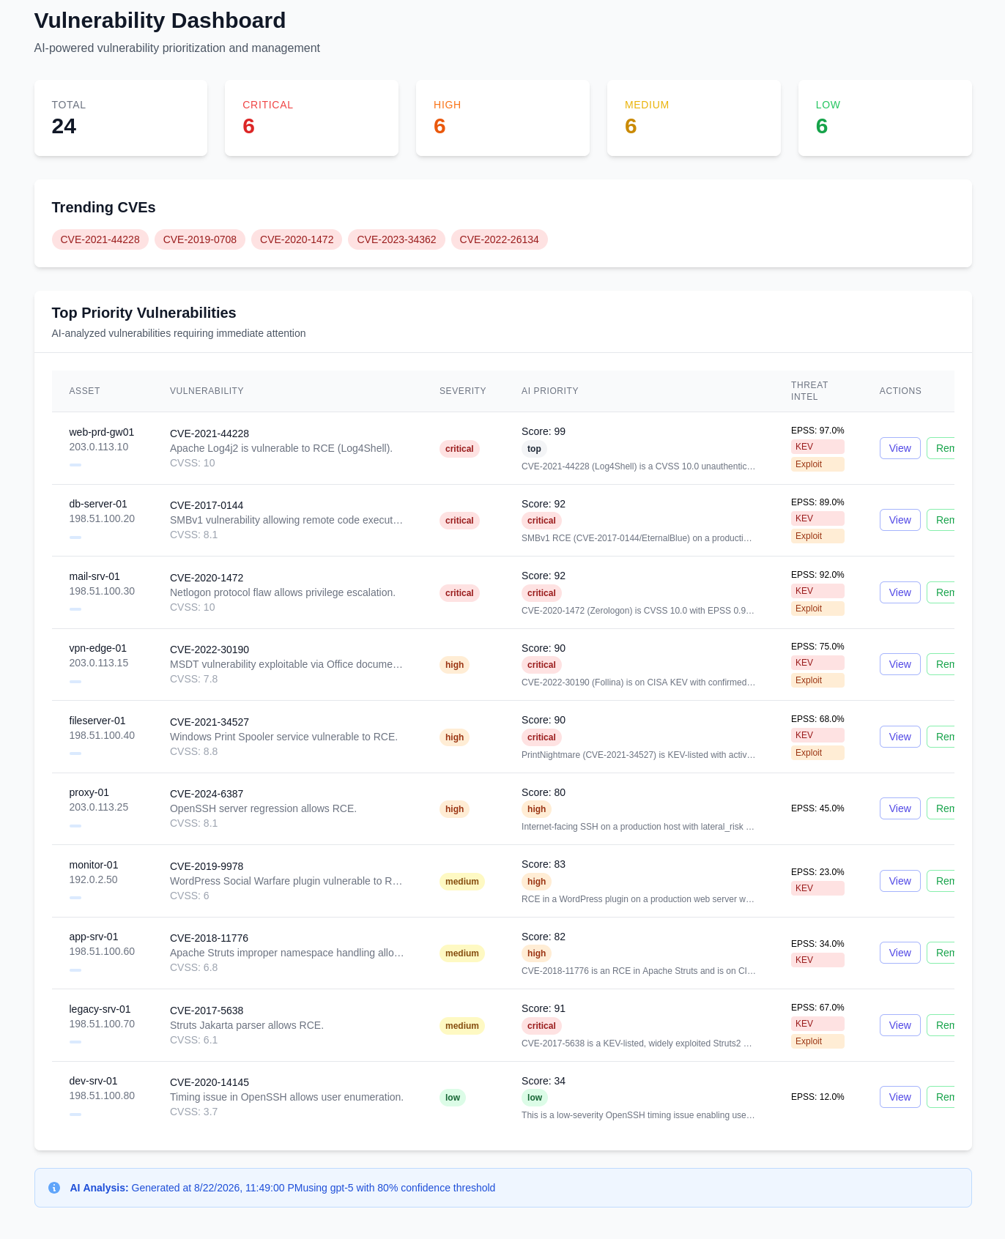1005x1239 pixels.
Task: Click the low severity badge for dev-srv-01
Action: 453,1098
